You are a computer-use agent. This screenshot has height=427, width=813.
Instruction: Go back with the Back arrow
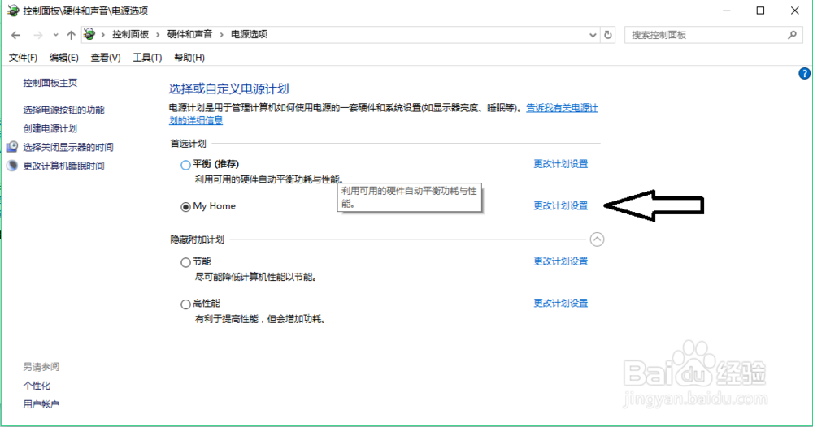16,35
